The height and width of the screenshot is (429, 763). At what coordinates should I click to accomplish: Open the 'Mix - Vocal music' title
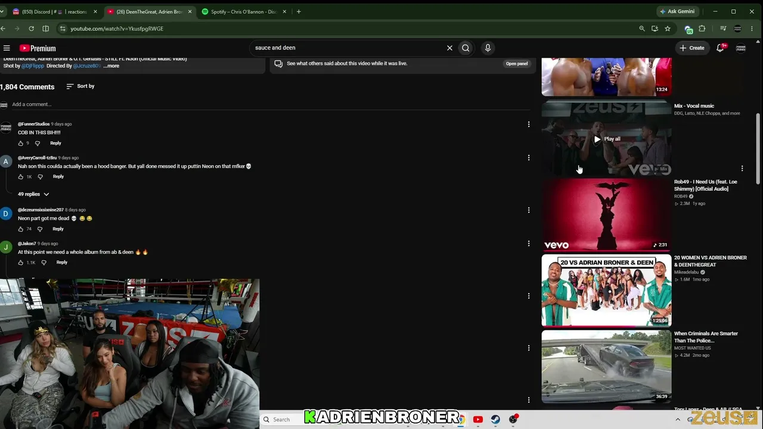pos(694,106)
